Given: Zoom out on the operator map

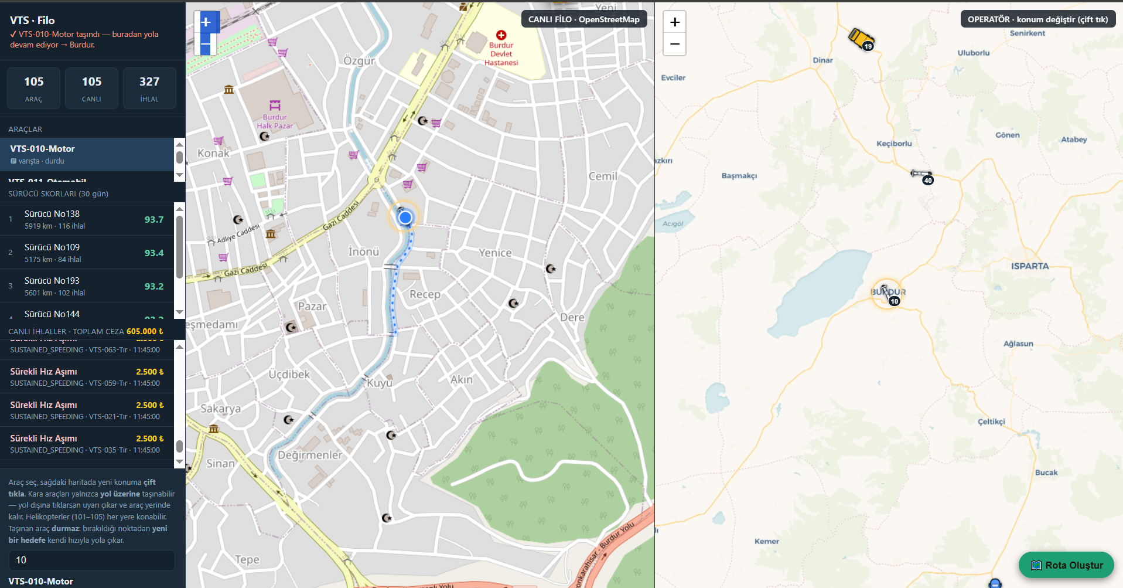Looking at the screenshot, I should 675,45.
